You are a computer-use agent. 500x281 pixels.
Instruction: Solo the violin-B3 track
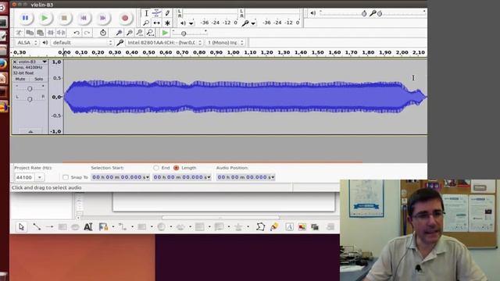(38, 79)
